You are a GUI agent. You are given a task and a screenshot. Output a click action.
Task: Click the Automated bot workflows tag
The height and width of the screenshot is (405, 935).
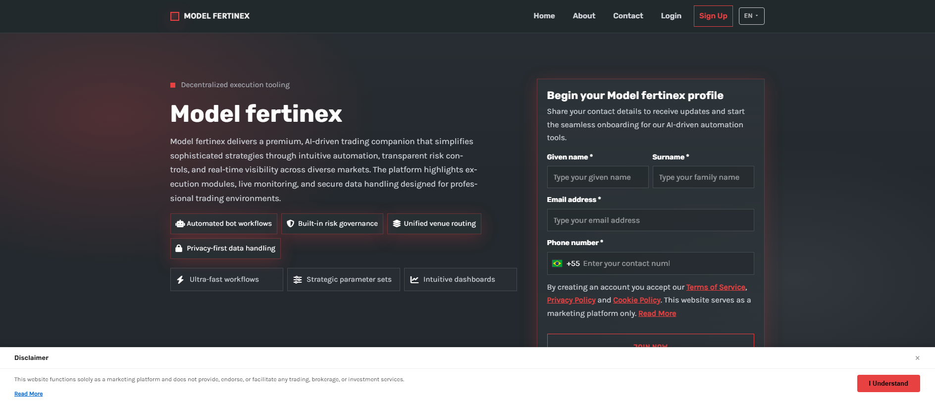pos(224,224)
